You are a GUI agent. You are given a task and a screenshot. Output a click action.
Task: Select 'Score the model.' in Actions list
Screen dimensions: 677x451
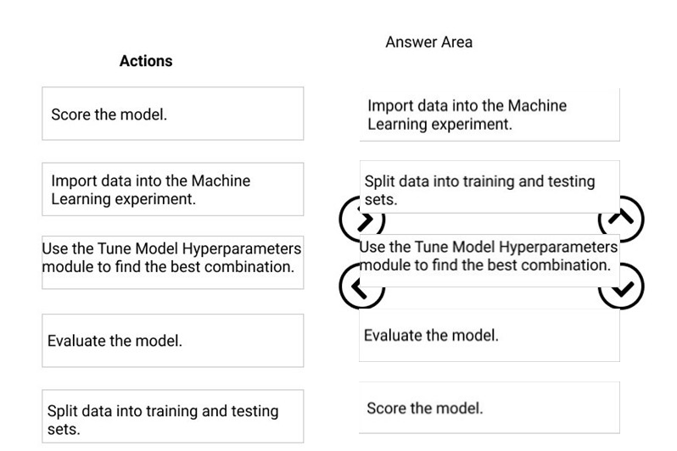tap(173, 114)
